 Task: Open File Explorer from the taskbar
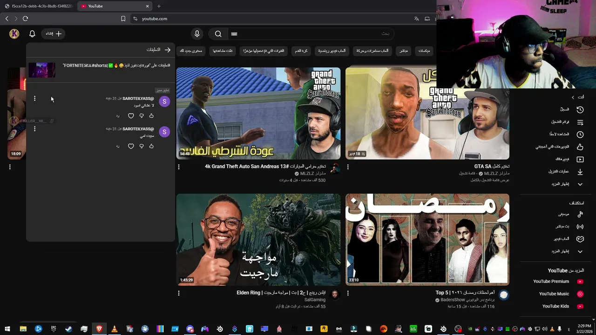click(23, 329)
